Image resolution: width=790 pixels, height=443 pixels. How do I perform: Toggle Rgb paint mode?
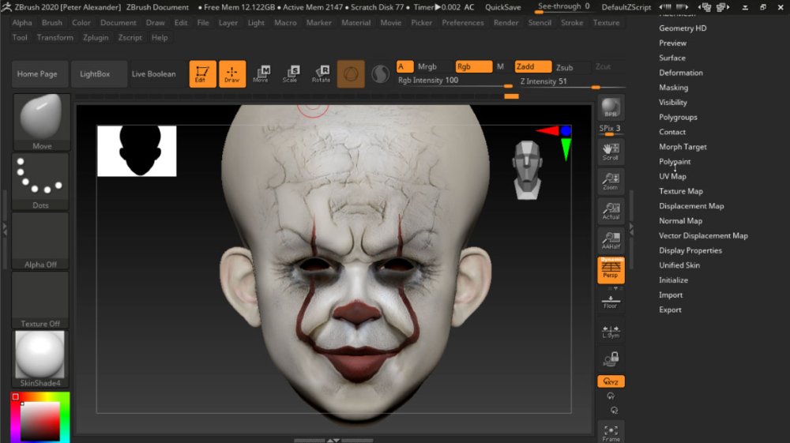point(473,66)
